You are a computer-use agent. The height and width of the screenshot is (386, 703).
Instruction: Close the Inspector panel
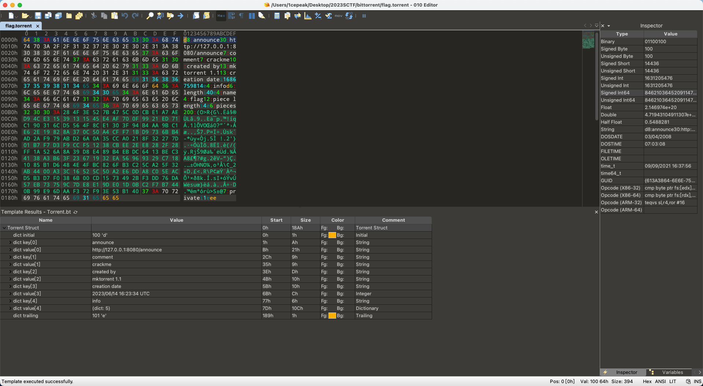[x=603, y=26]
